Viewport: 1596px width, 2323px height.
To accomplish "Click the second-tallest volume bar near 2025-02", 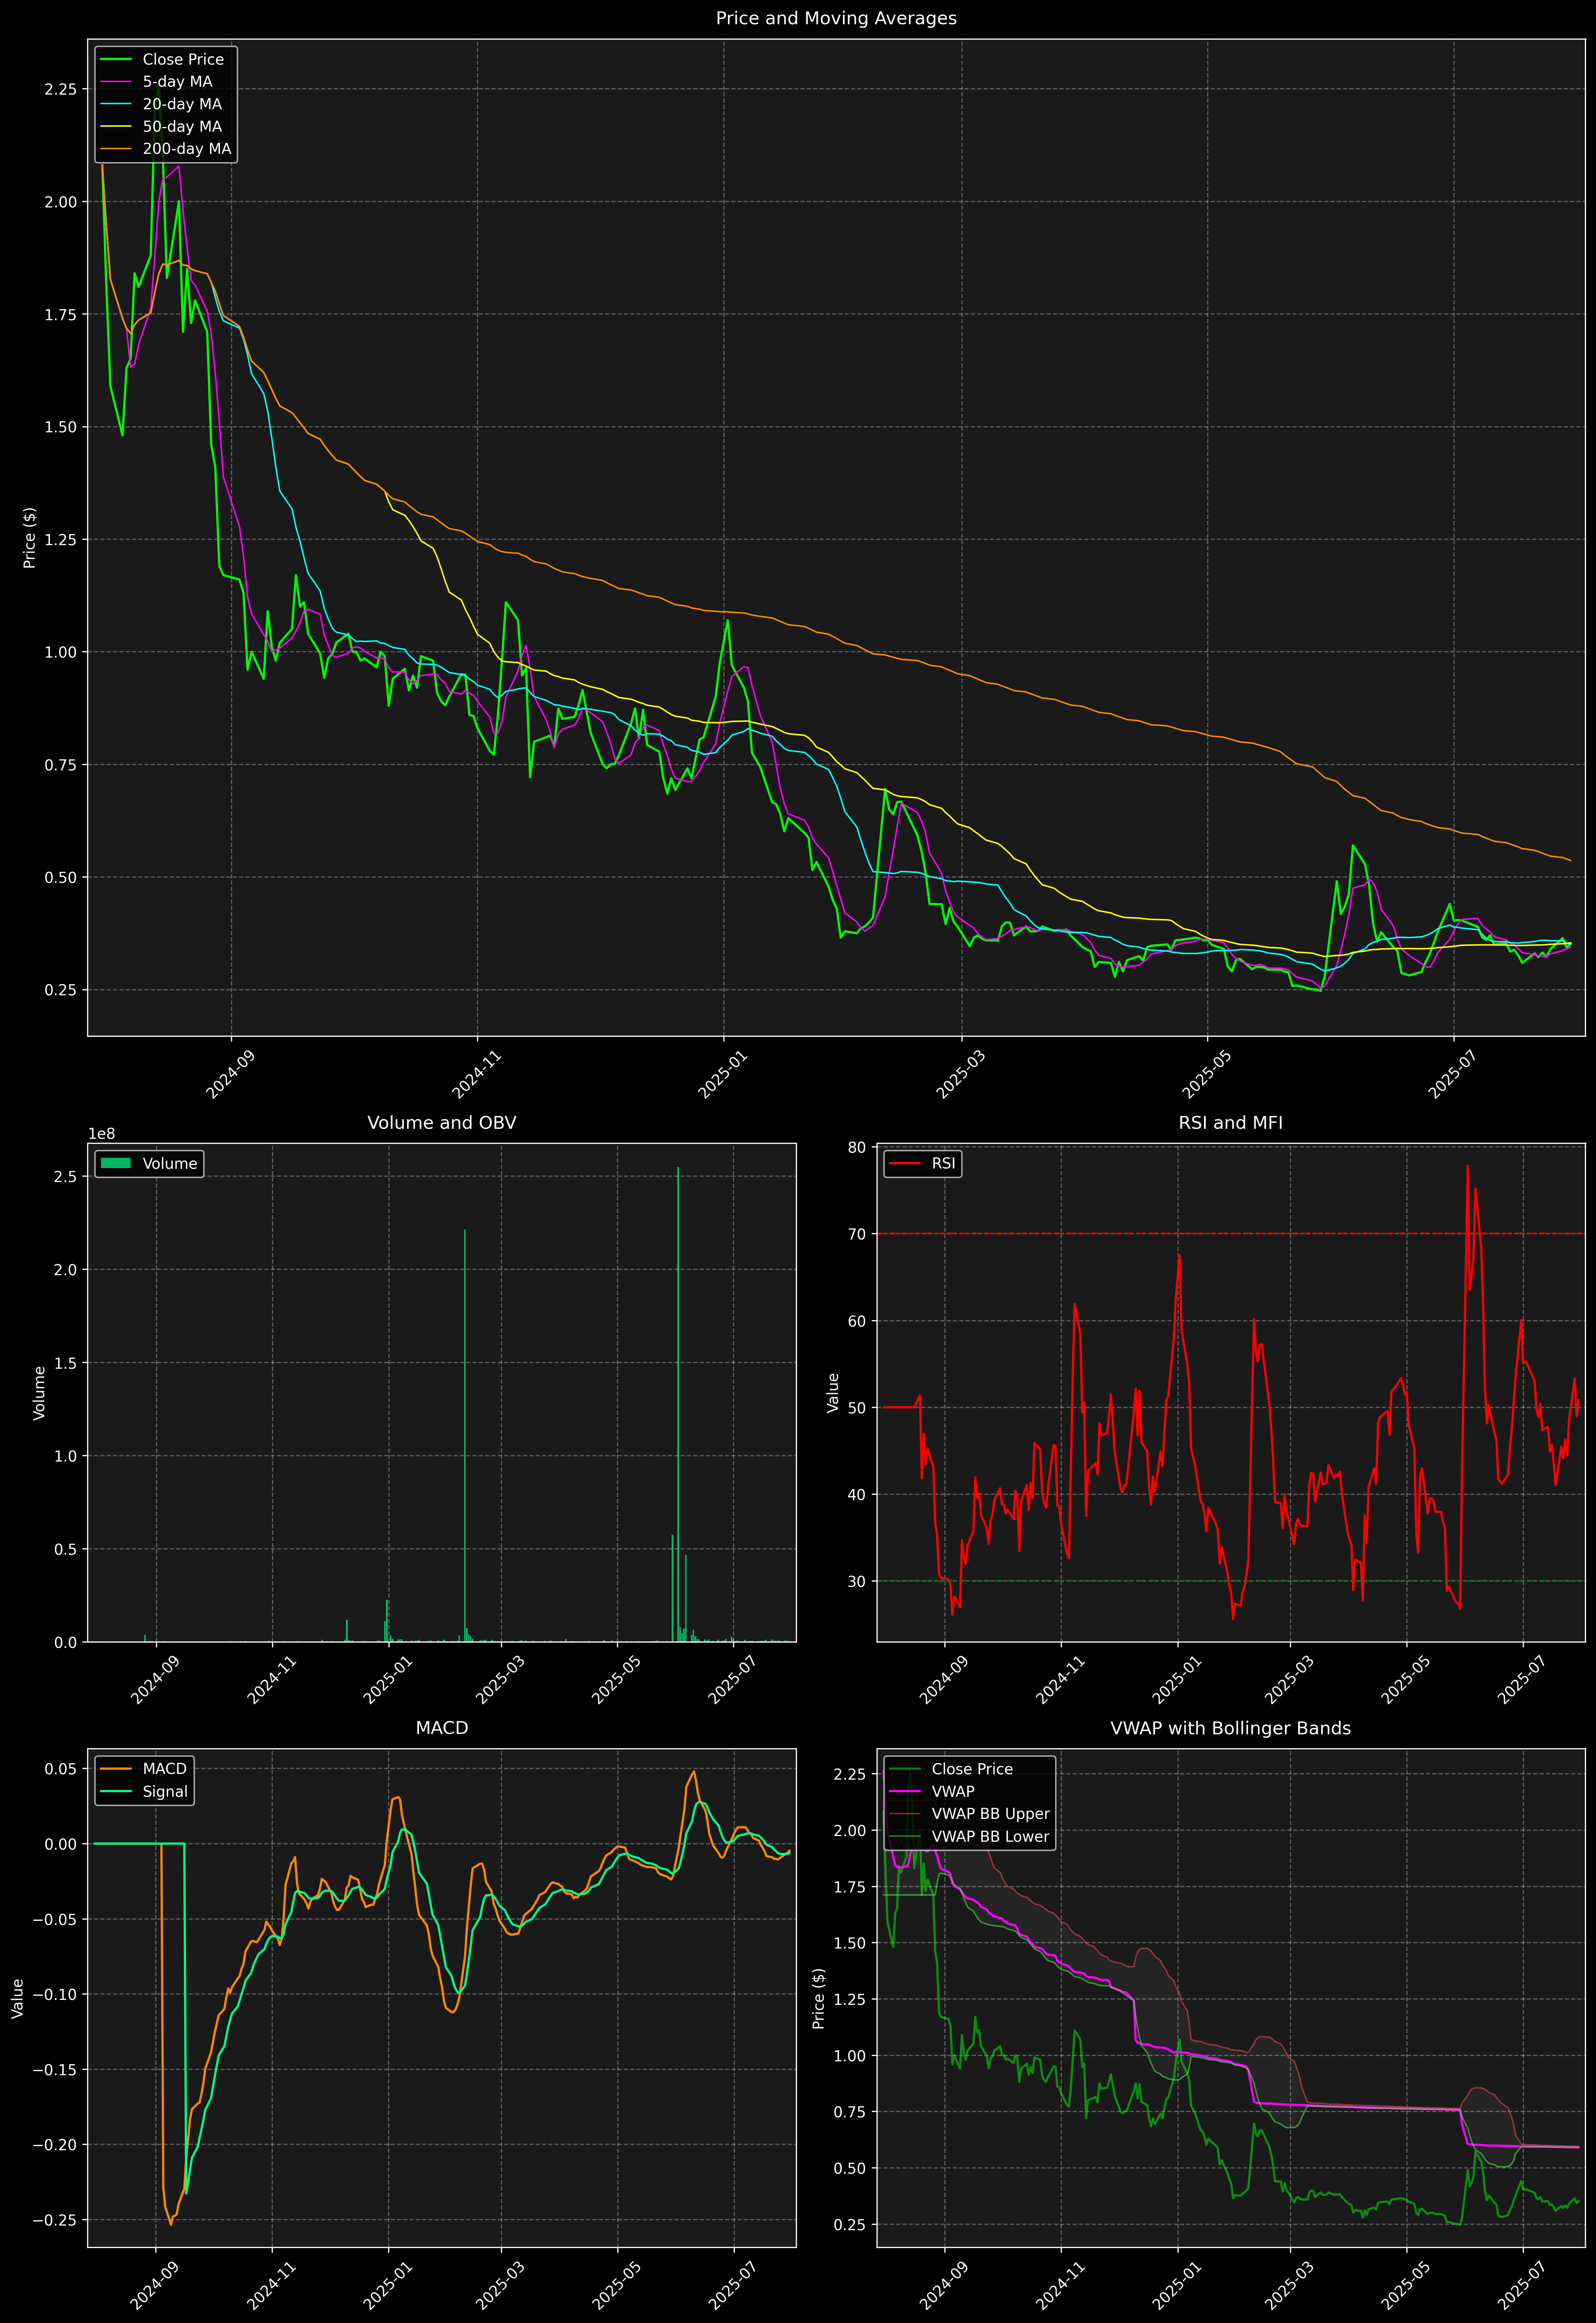I will [x=465, y=1435].
